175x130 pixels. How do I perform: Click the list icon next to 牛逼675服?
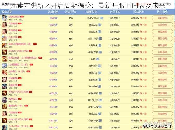(x=100, y=52)
